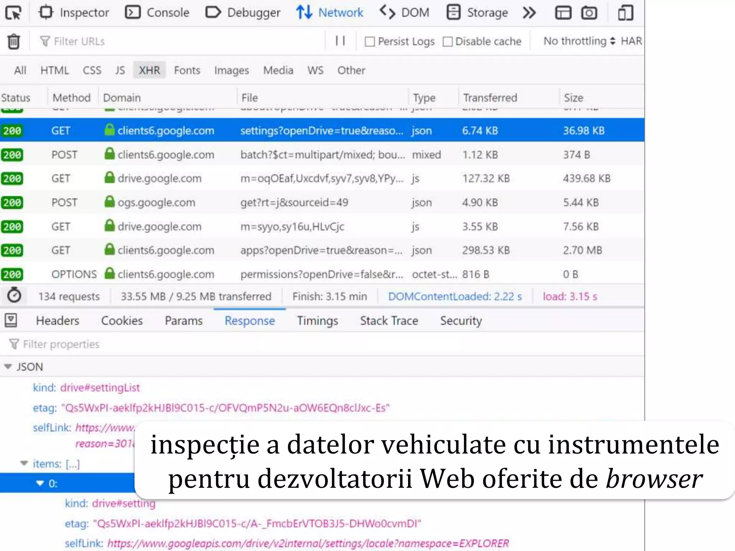The image size is (735, 551).
Task: Collapse the items array node
Action: (24, 463)
